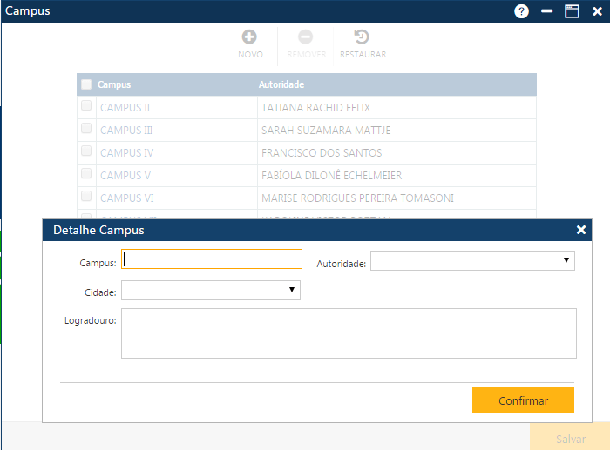Screen dimensions: 610x450
Task: Expand the Cidade dropdown list
Action: (211, 290)
